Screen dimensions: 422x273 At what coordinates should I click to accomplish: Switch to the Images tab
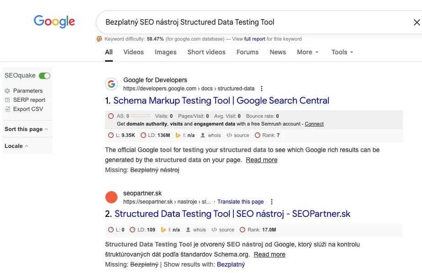pyautogui.click(x=165, y=52)
